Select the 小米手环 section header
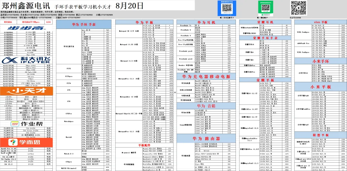Image resolution: width=347 pixels, height=171 pixels. [321, 61]
